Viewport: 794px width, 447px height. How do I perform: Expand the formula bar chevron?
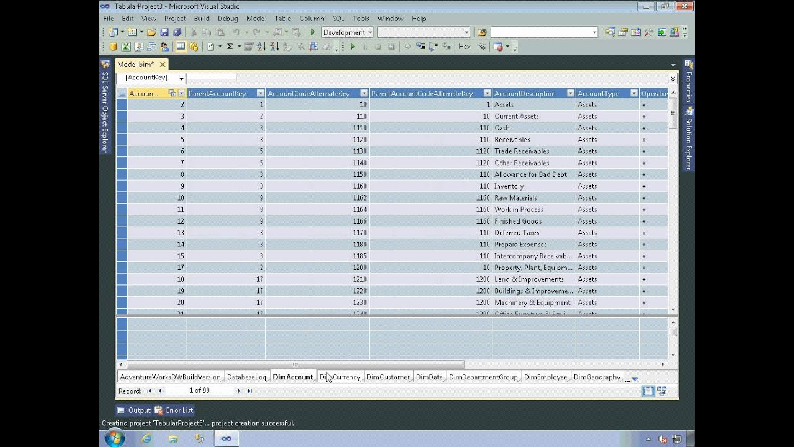point(672,79)
